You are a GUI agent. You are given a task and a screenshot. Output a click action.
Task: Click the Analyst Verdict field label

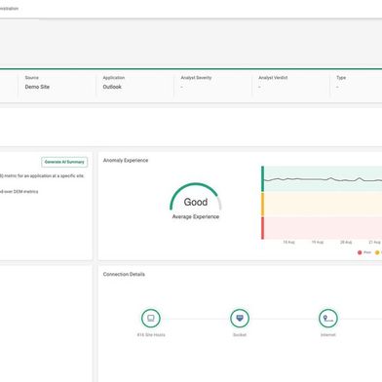pyautogui.click(x=273, y=78)
